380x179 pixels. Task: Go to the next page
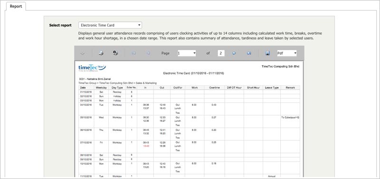coord(234,53)
